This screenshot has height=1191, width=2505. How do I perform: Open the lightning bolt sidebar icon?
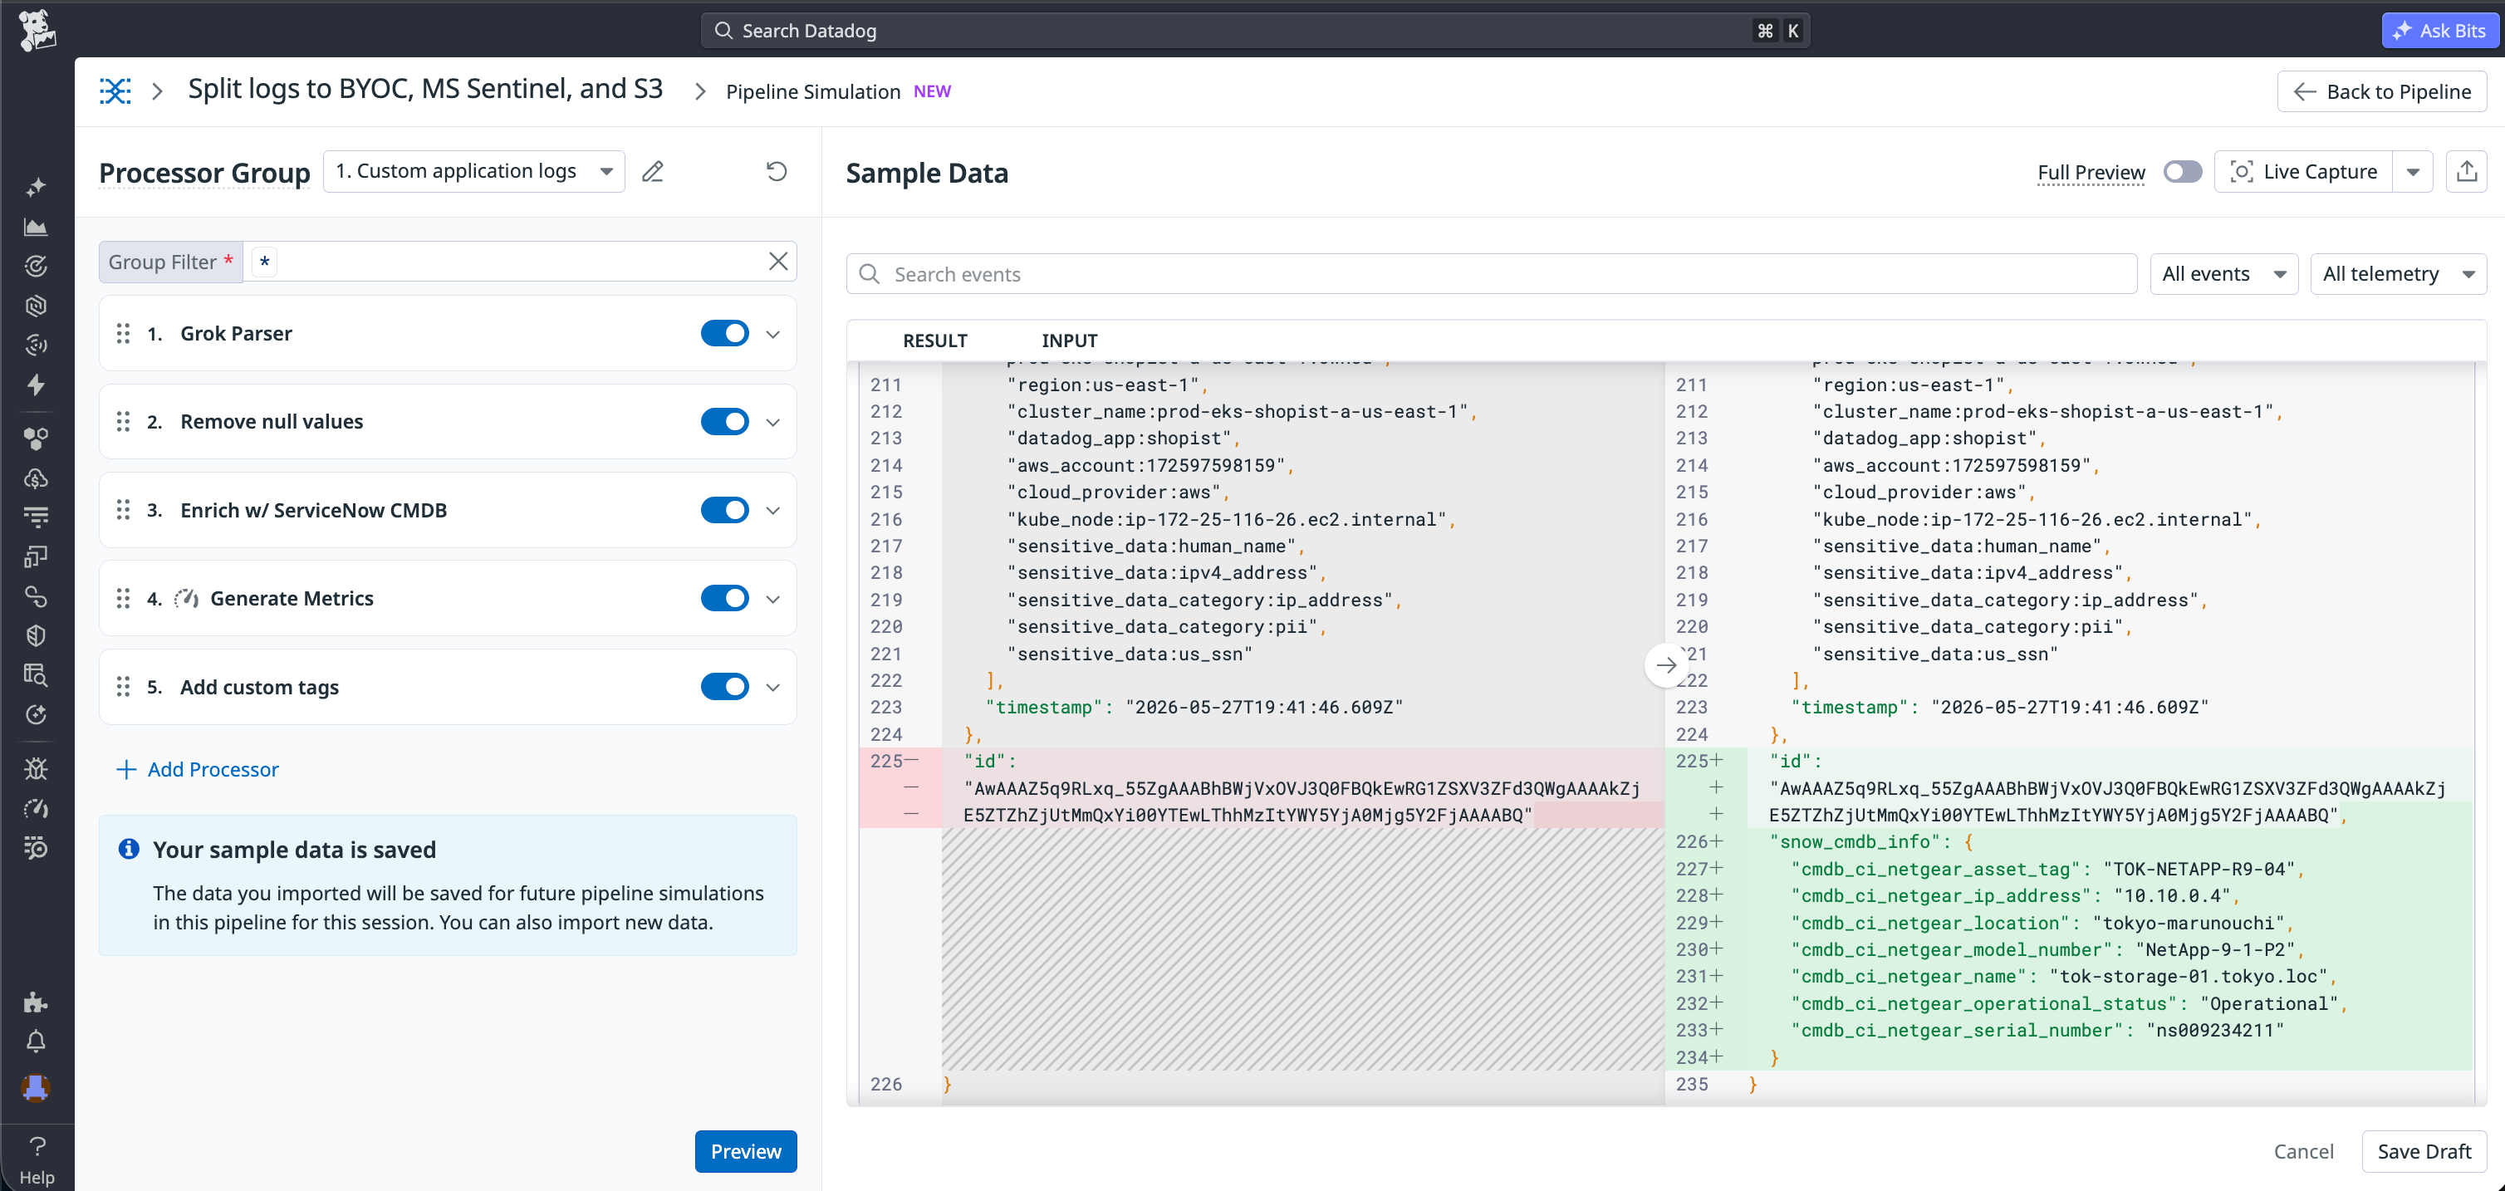(36, 385)
